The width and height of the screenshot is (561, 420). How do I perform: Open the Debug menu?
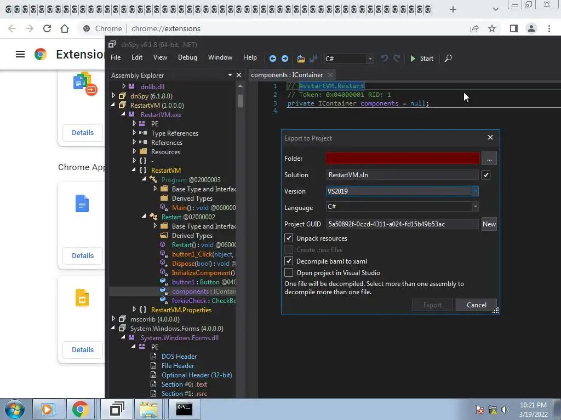187,57
